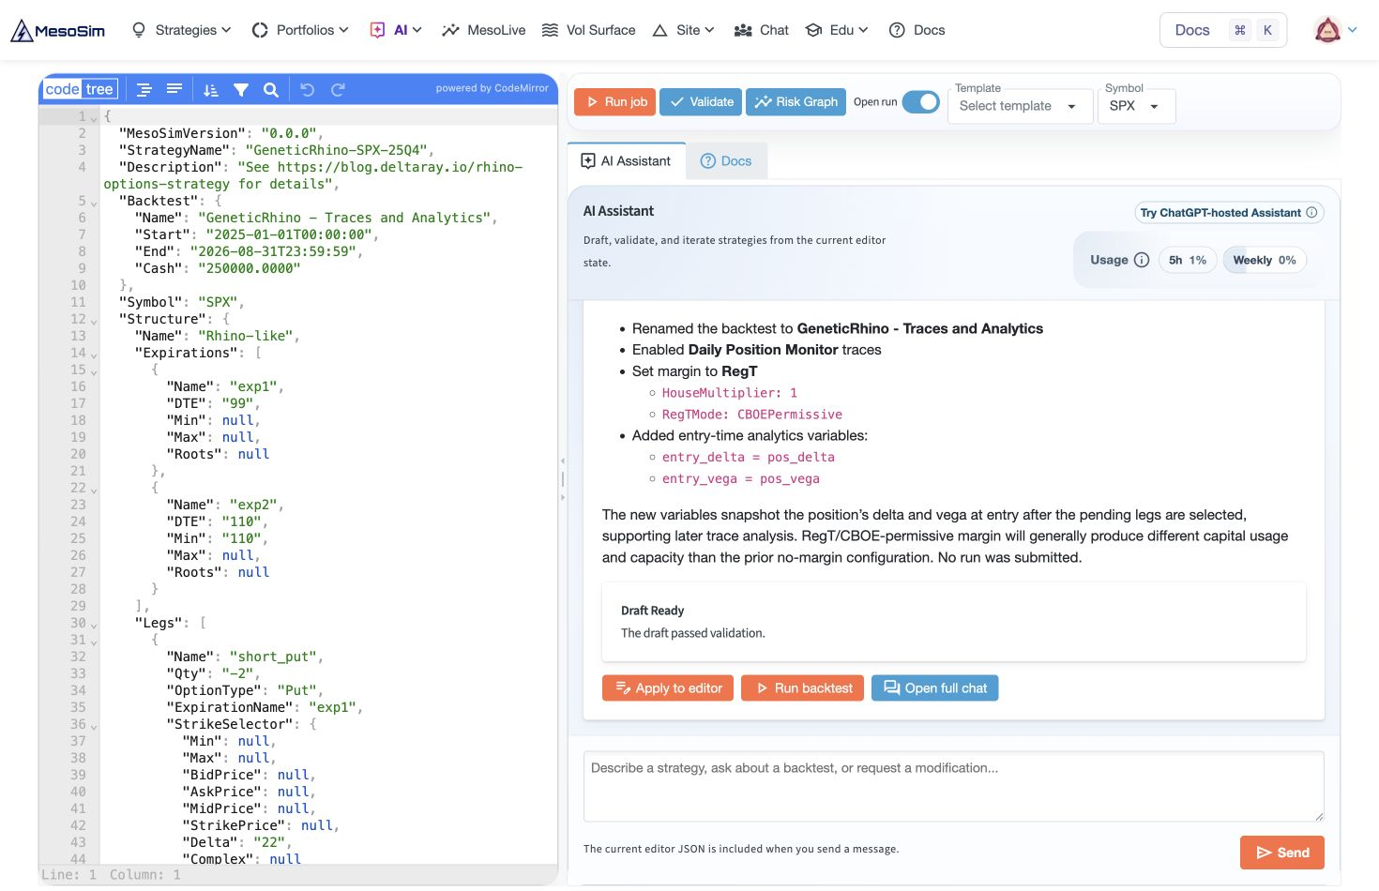Open Docs link in the top navigation
Viewport: 1379px width, 891px height.
pos(917,30)
